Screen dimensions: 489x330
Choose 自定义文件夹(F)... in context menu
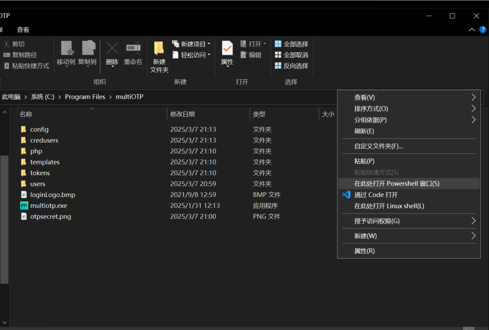click(409, 146)
